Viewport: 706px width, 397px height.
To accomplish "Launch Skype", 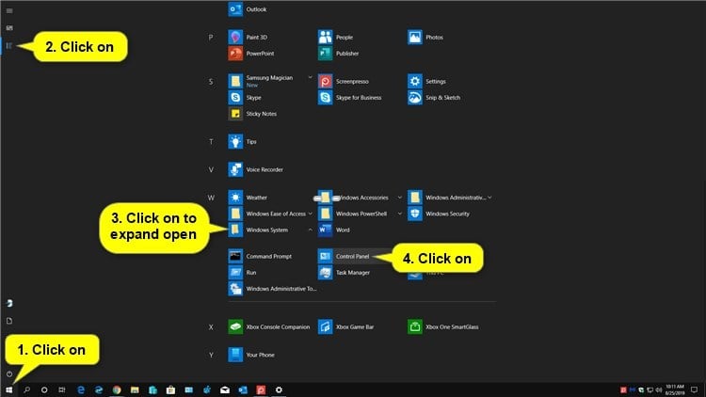I will tap(245, 97).
